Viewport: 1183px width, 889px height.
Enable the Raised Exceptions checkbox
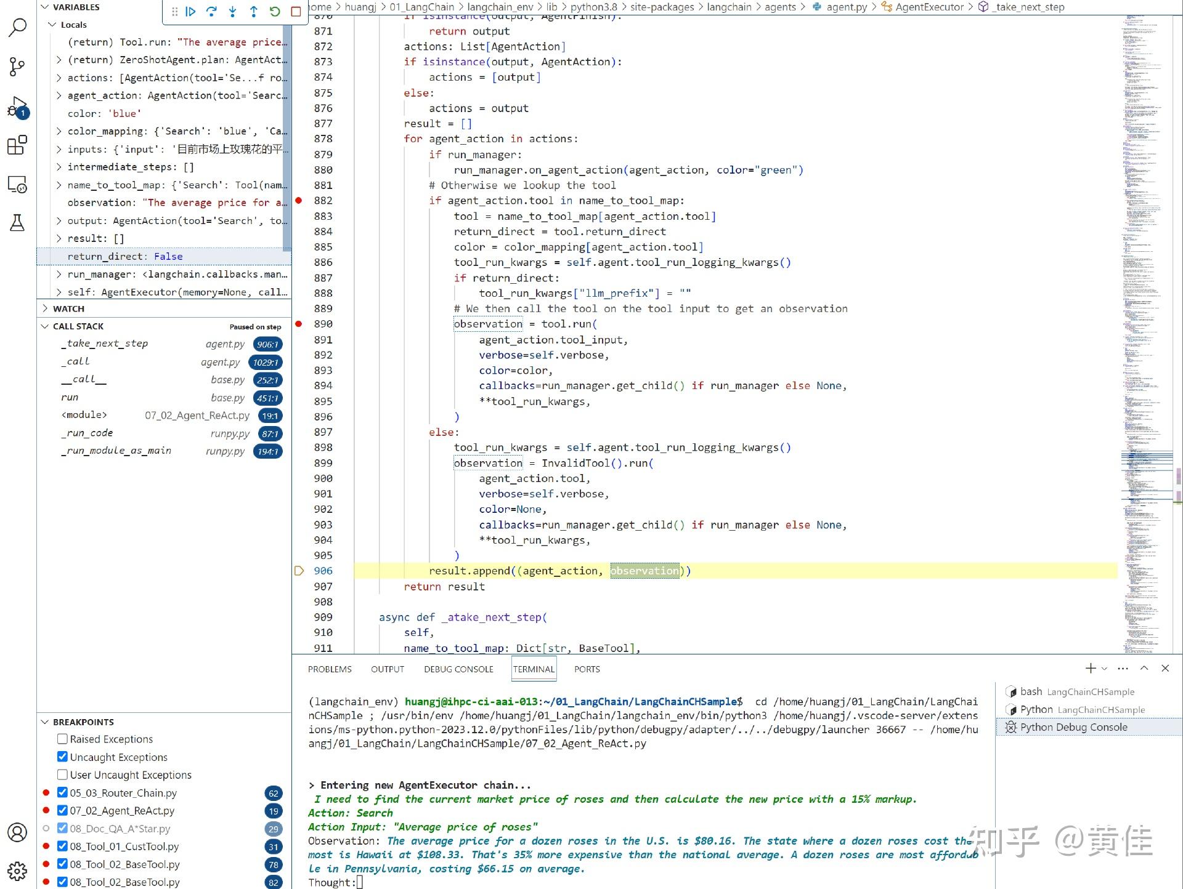click(x=62, y=739)
